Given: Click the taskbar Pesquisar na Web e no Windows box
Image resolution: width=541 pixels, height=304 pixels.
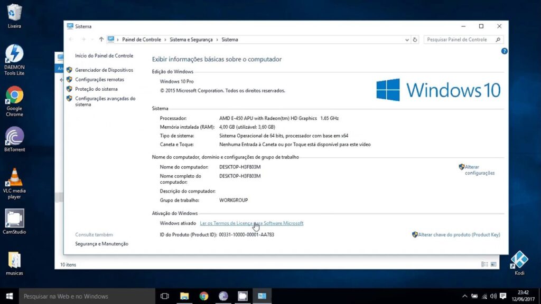Looking at the screenshot, I should [x=87, y=296].
